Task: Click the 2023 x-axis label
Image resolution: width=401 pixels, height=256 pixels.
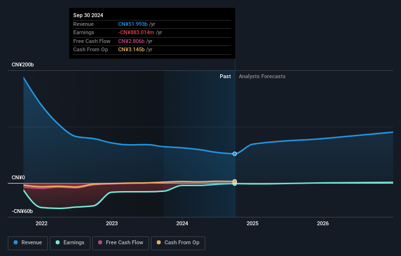Action: click(x=112, y=223)
